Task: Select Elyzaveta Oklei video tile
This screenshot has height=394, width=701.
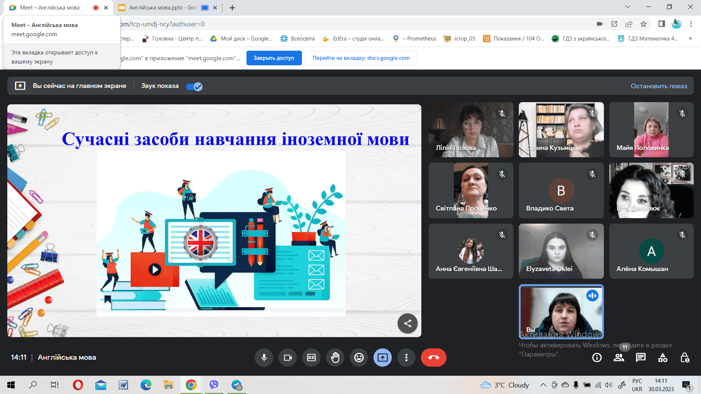Action: 561,251
